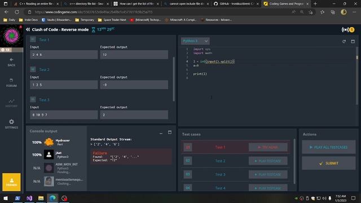The image size is (361, 203).
Task: Switch to C++ directory file list tab
Action: (86, 4)
